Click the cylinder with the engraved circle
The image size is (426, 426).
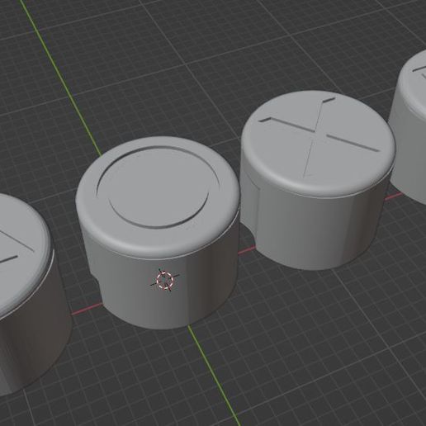pos(158,233)
